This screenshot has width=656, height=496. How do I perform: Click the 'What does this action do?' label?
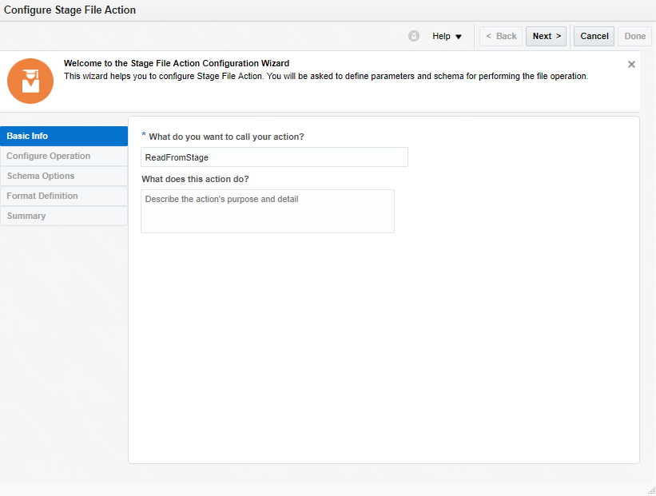[x=195, y=179]
